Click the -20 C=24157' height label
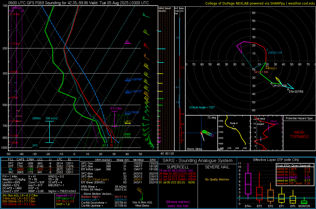This screenshot has height=209, width=316. 133,92
